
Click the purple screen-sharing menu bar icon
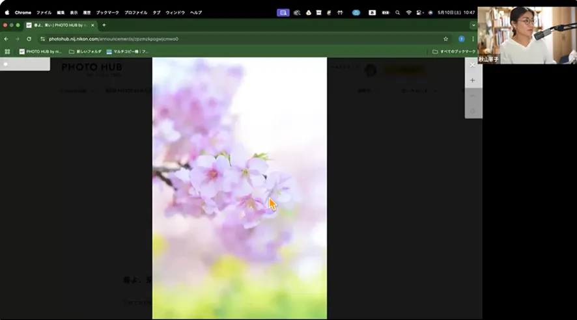tap(283, 12)
